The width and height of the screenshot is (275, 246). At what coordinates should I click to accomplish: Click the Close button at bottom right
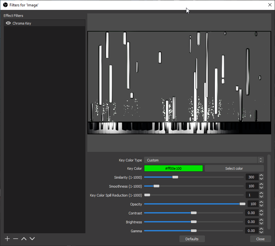pyautogui.click(x=260, y=239)
